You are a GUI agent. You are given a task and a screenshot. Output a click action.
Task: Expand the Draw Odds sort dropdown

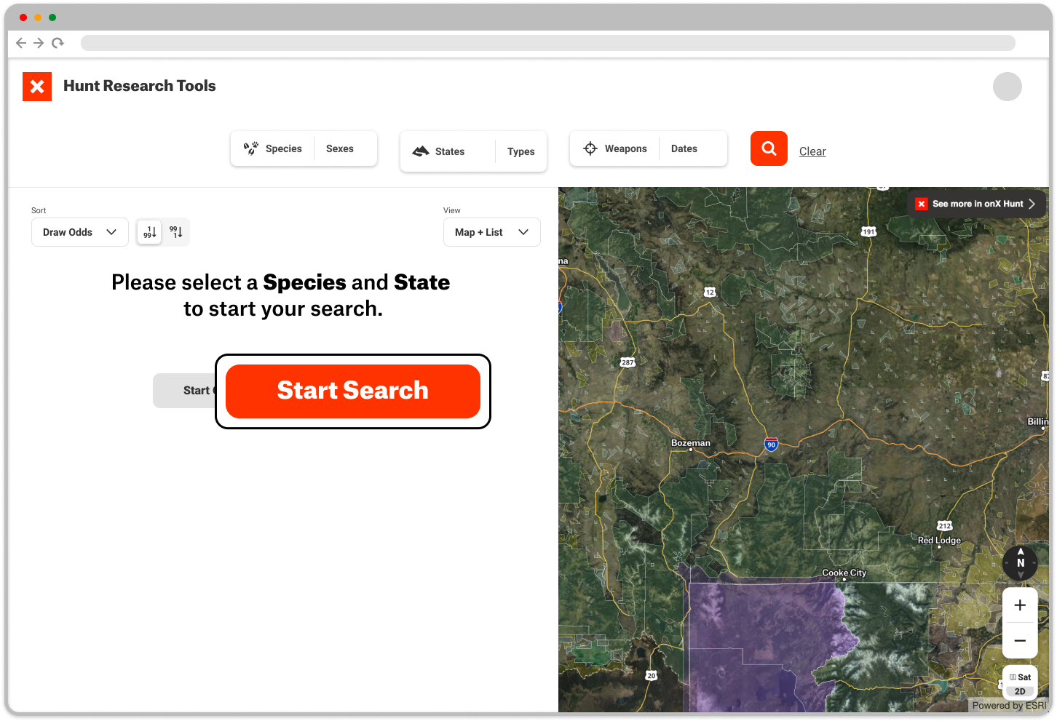[x=80, y=232]
